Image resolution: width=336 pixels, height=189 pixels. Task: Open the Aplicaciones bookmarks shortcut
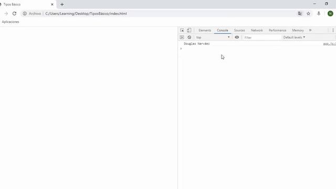tap(10, 22)
